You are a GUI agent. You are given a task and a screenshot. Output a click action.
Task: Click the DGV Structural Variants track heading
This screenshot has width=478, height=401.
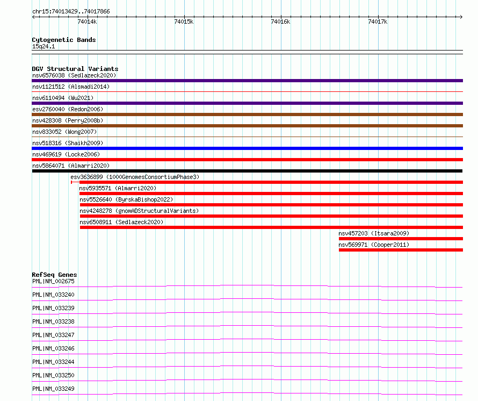(x=75, y=69)
